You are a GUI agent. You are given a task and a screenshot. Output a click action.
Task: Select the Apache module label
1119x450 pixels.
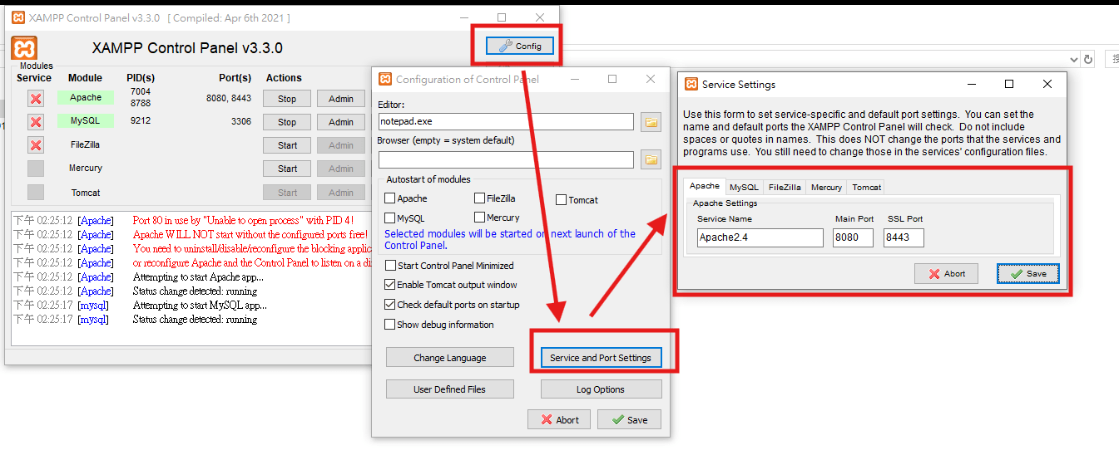pyautogui.click(x=86, y=97)
